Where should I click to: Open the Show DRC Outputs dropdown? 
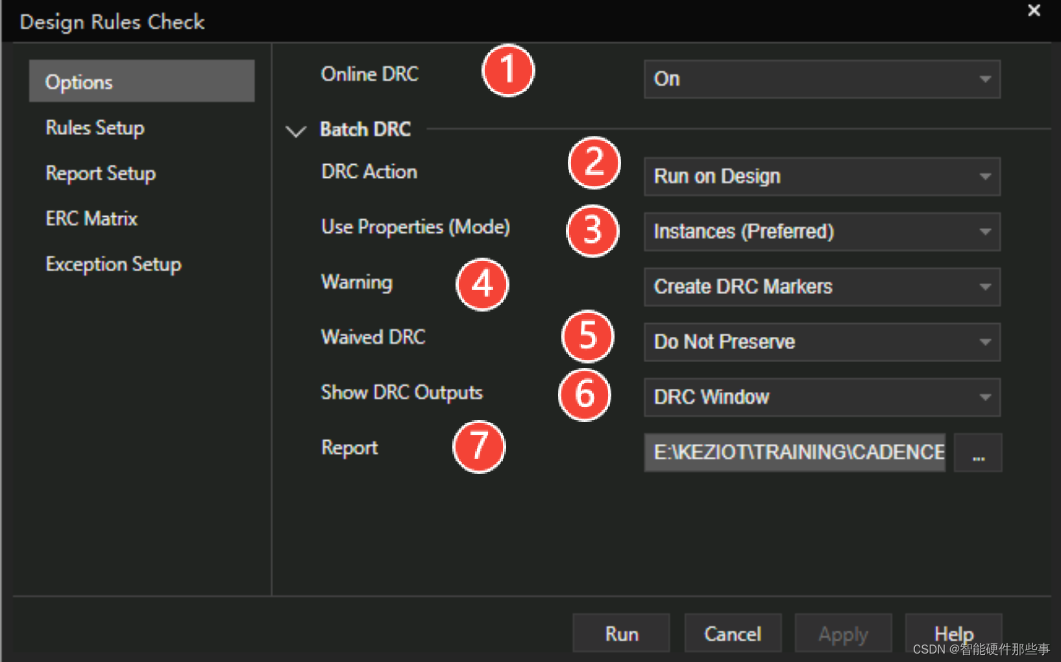click(822, 397)
